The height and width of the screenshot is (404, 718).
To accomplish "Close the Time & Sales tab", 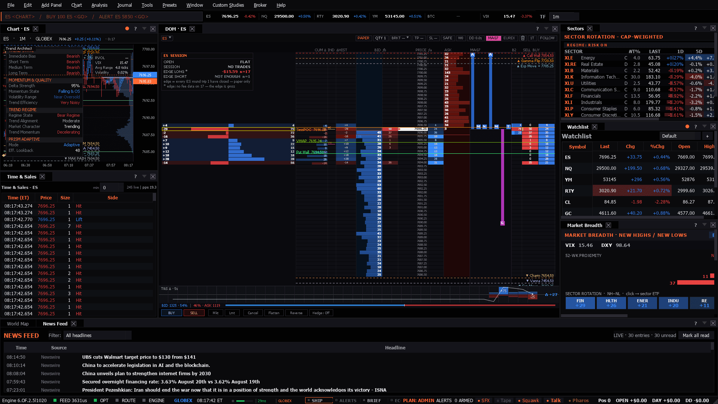I will pos(42,177).
